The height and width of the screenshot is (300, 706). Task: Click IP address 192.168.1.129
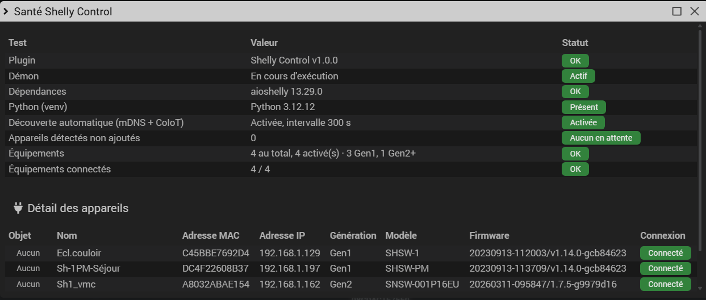[x=290, y=253]
